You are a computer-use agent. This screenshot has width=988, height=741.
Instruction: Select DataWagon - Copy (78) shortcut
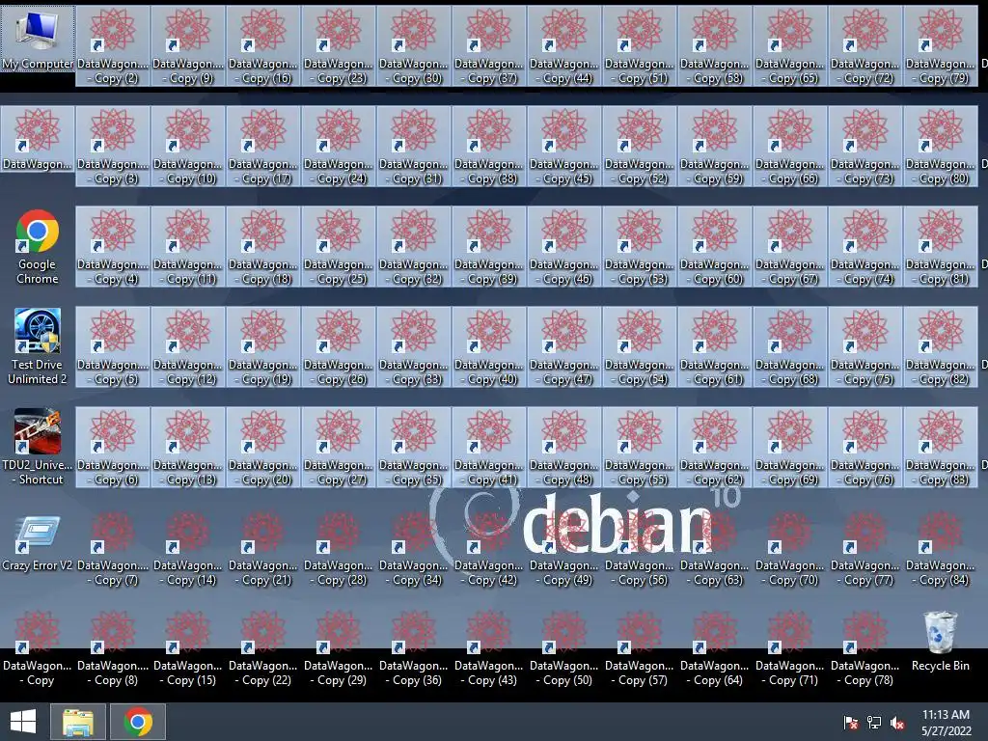pos(865,647)
